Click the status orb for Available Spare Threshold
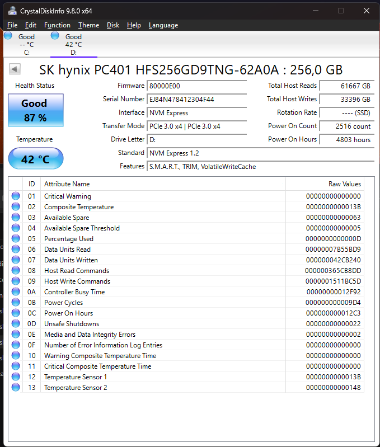 (16, 228)
